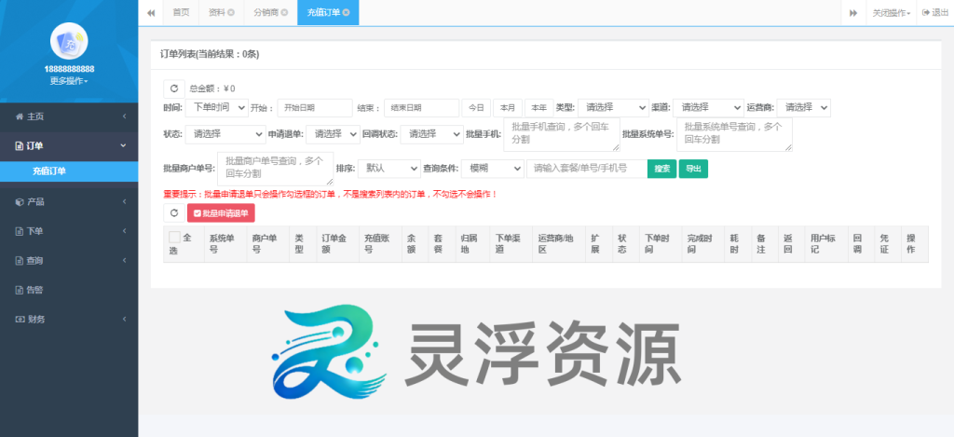The image size is (954, 437).
Task: Click the 套餐/单号/手机号 search input
Action: (587, 169)
